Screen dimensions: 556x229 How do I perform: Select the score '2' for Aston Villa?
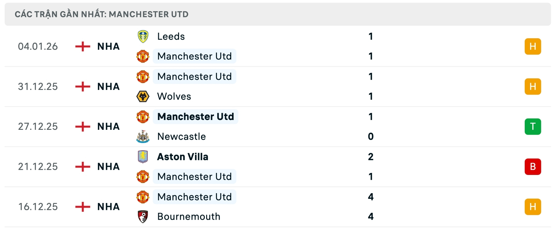371,156
